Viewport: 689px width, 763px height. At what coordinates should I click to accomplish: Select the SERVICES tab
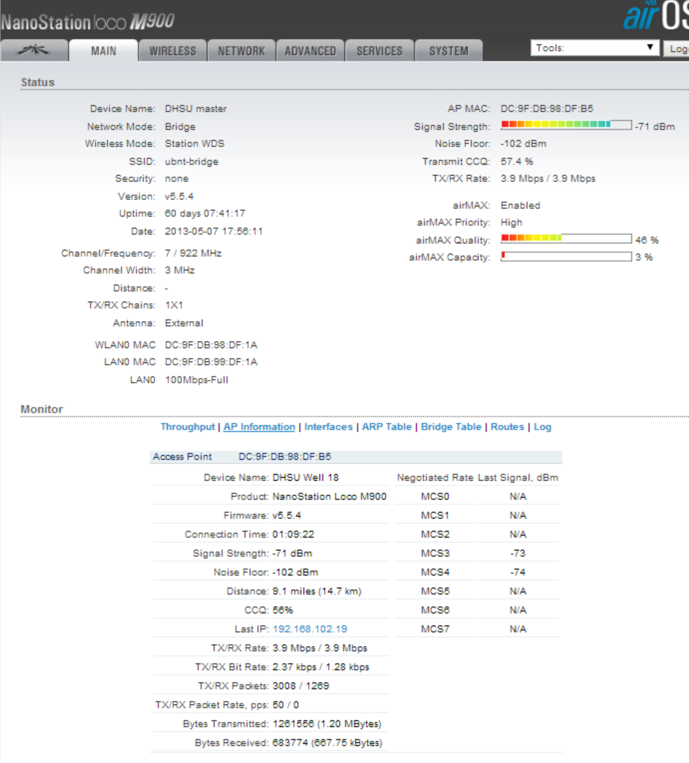[x=379, y=51]
